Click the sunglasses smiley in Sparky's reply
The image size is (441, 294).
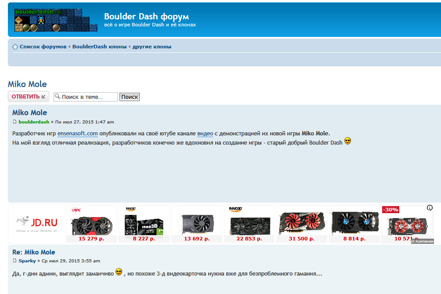point(119,272)
